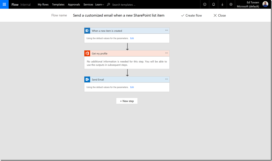Screen dimensions: 272x161
Task: Expand the Learn dropdown menu
Action: [99, 5]
